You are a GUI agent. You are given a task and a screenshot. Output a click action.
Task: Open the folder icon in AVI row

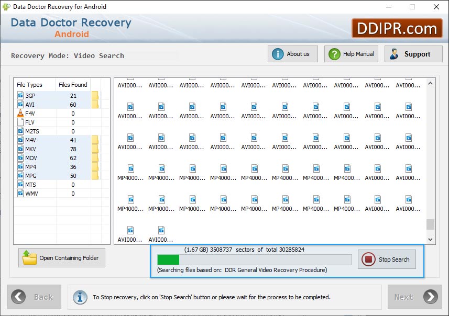coord(95,105)
